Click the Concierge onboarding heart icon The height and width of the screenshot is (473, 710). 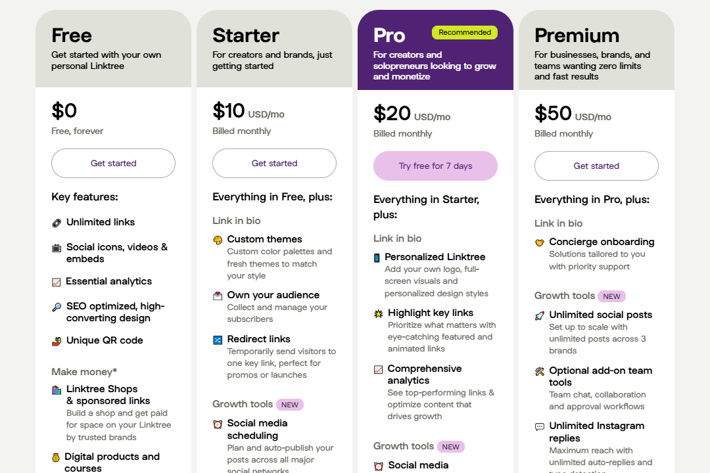[540, 242]
